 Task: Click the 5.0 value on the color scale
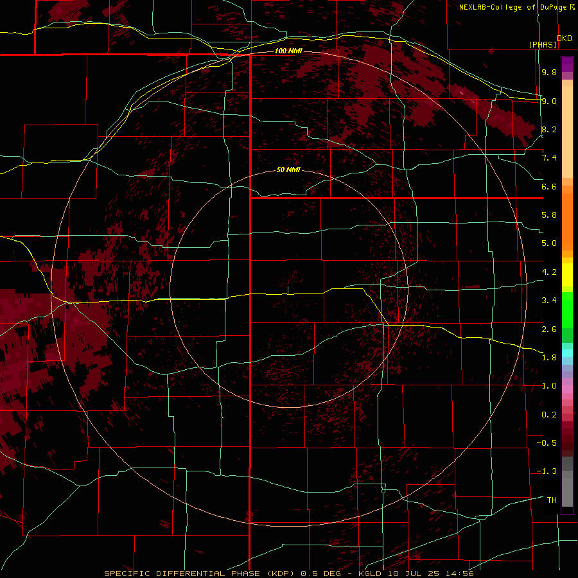[x=549, y=243]
